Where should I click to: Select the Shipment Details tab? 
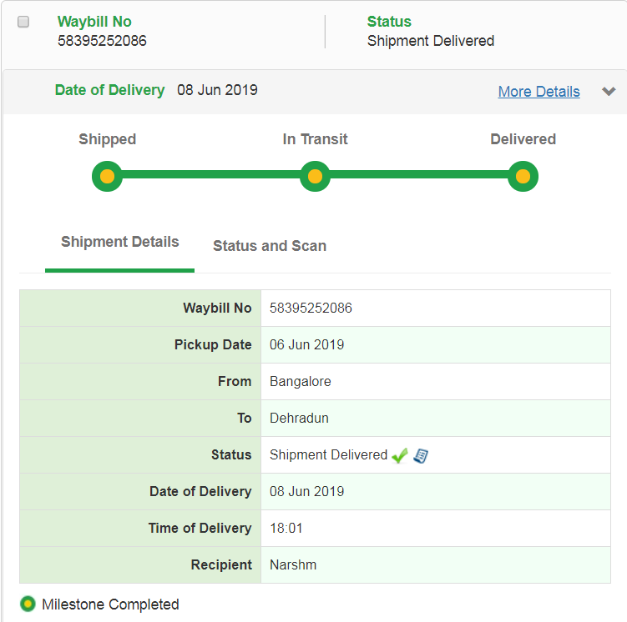(120, 242)
